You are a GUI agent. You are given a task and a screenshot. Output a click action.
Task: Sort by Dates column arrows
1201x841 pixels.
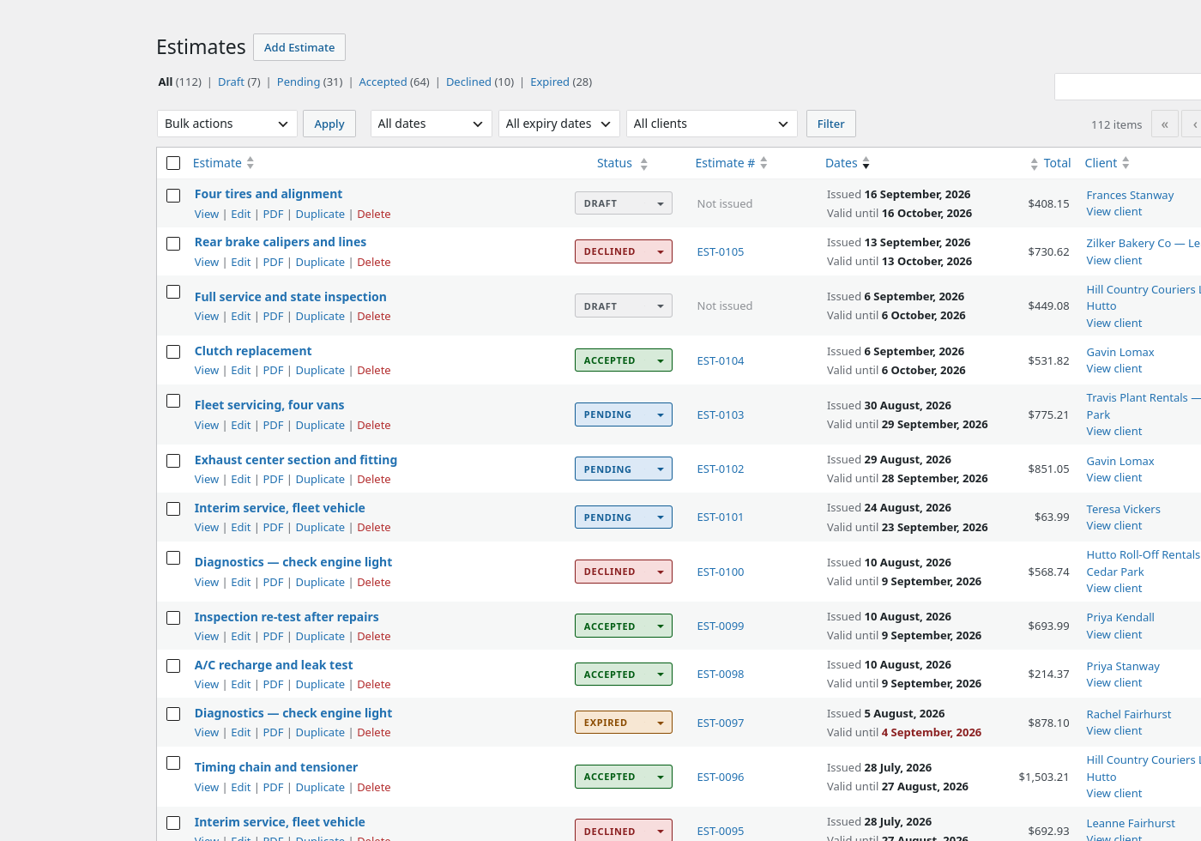click(x=866, y=163)
